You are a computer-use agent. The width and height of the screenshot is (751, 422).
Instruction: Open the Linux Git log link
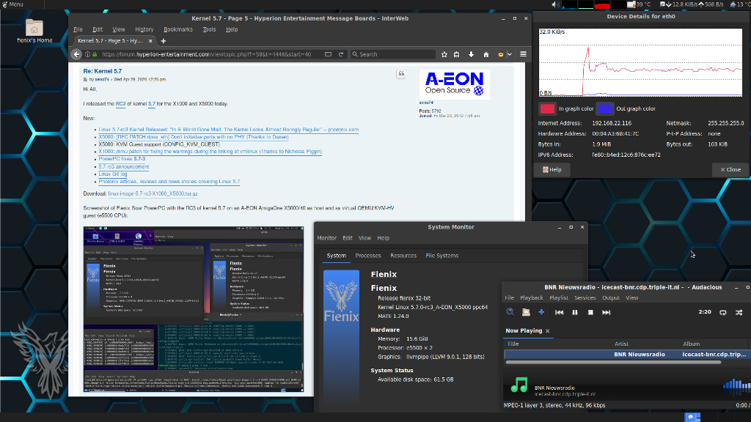[x=112, y=174]
